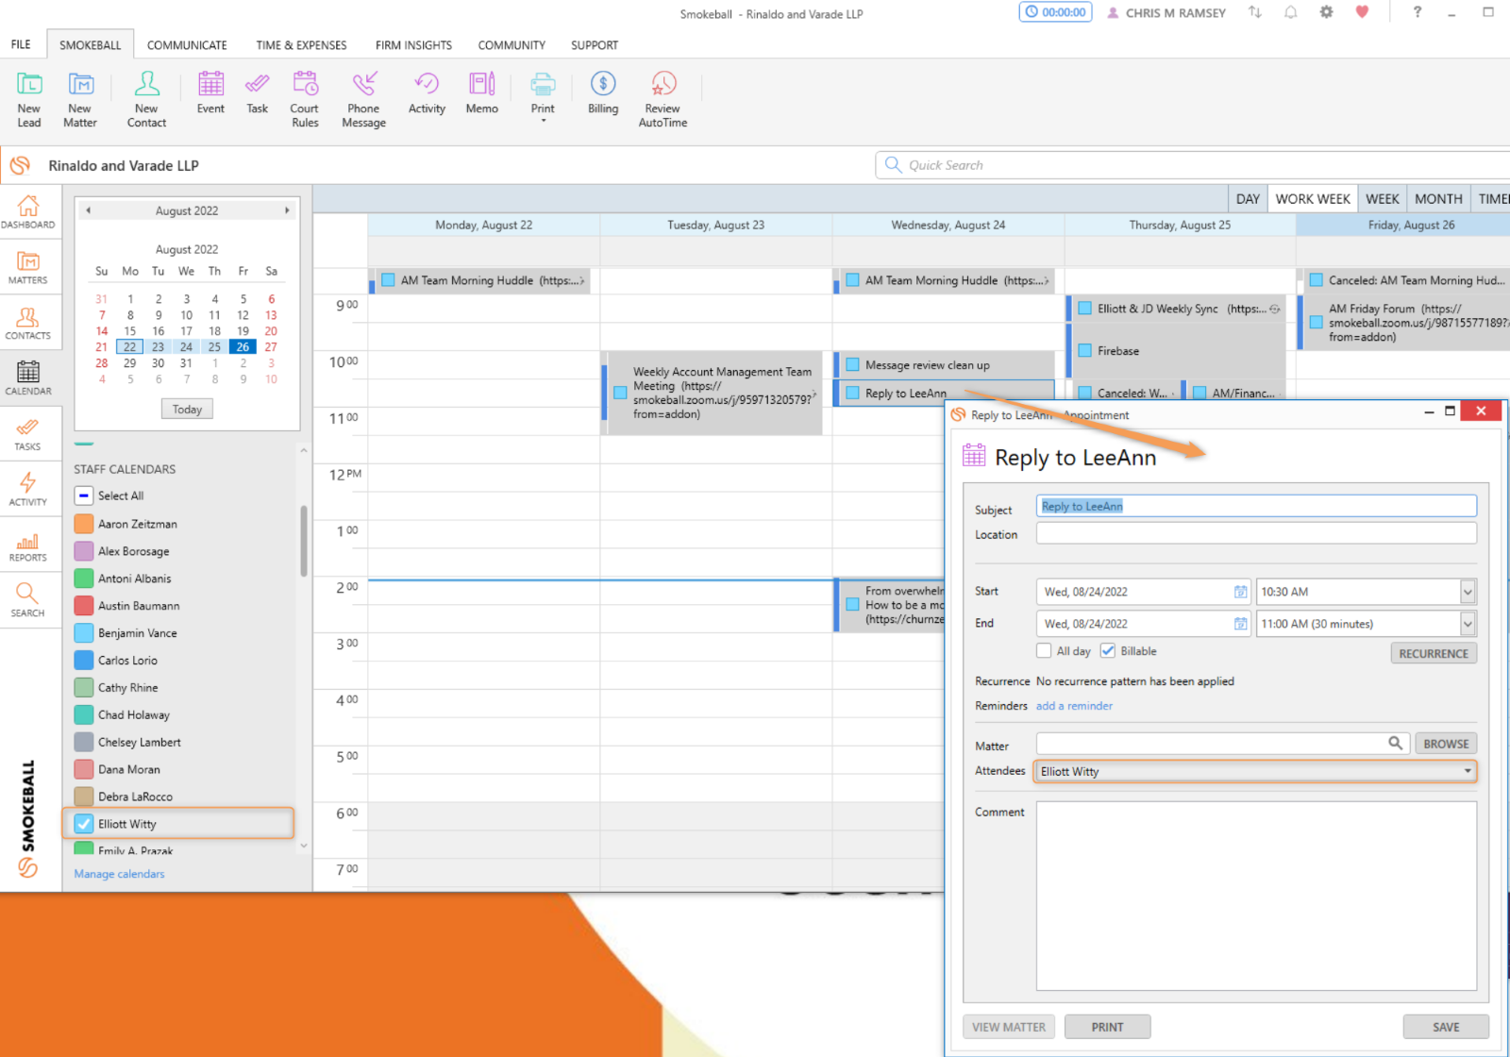Open the Print dropdown in ribbon
The width and height of the screenshot is (1510, 1057).
543,96
